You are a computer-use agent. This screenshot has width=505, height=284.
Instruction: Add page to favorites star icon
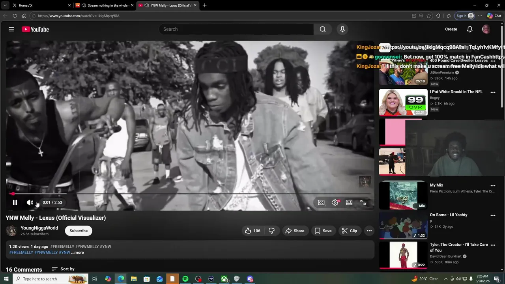click(x=429, y=16)
